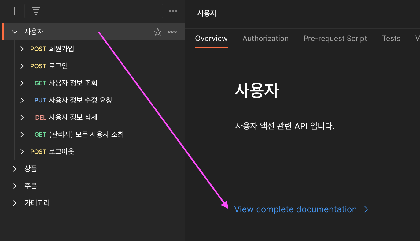The height and width of the screenshot is (241, 420).
Task: Expand the 주문 folder
Action: (x=15, y=186)
